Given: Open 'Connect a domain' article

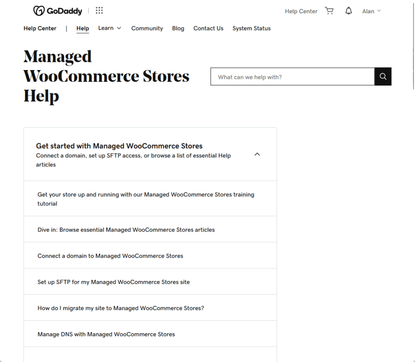Looking at the screenshot, I should pyautogui.click(x=150, y=256).
